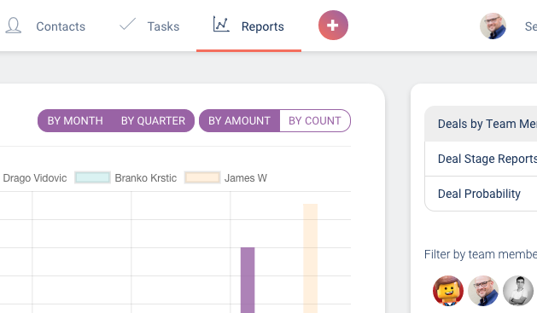Click the James W legend label

click(246, 178)
